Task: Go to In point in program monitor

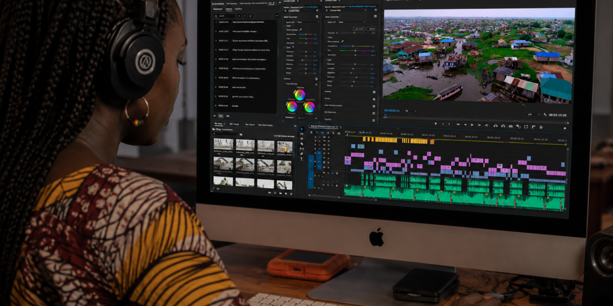Action: (458, 124)
